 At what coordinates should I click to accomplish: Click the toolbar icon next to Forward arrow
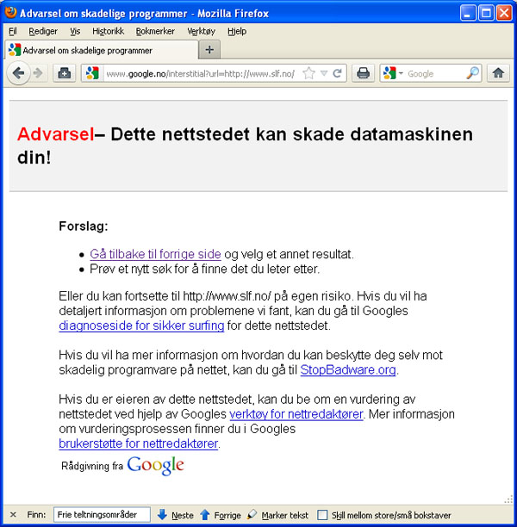pos(65,73)
